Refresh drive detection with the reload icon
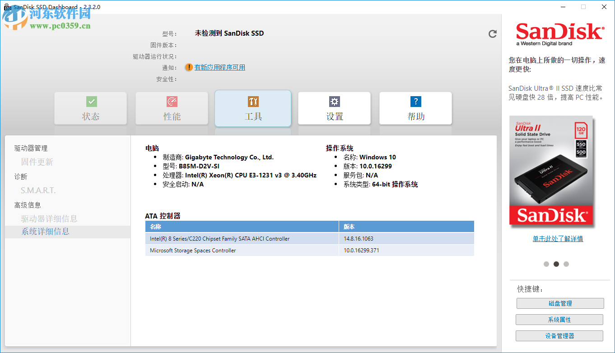The image size is (615, 353). (x=492, y=33)
